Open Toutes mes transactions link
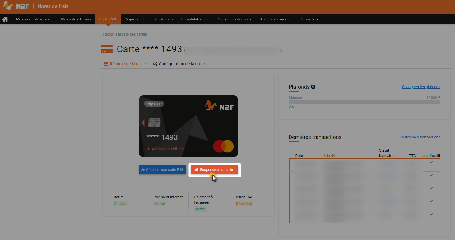Image resolution: width=455 pixels, height=240 pixels. click(420, 137)
